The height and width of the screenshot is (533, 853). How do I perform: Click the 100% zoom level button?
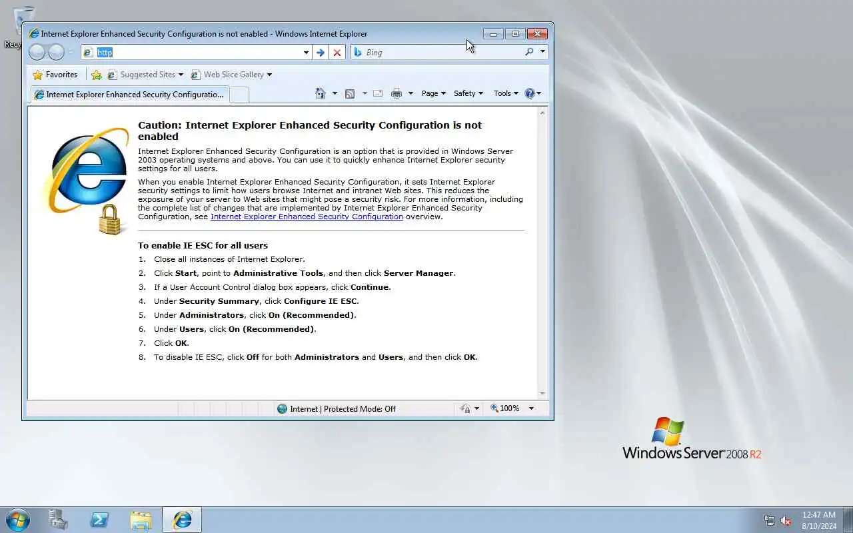click(x=504, y=408)
